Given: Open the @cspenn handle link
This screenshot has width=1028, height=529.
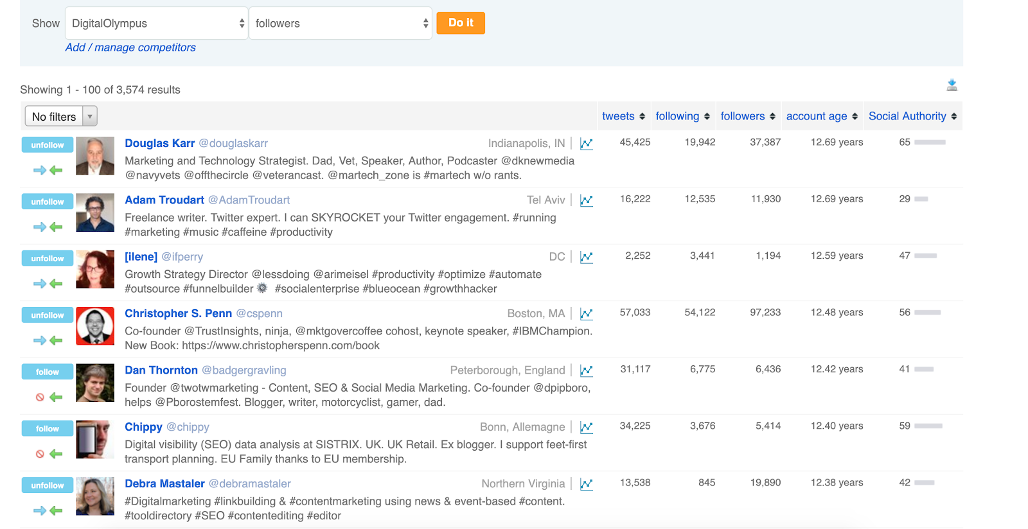Looking at the screenshot, I should 260,313.
